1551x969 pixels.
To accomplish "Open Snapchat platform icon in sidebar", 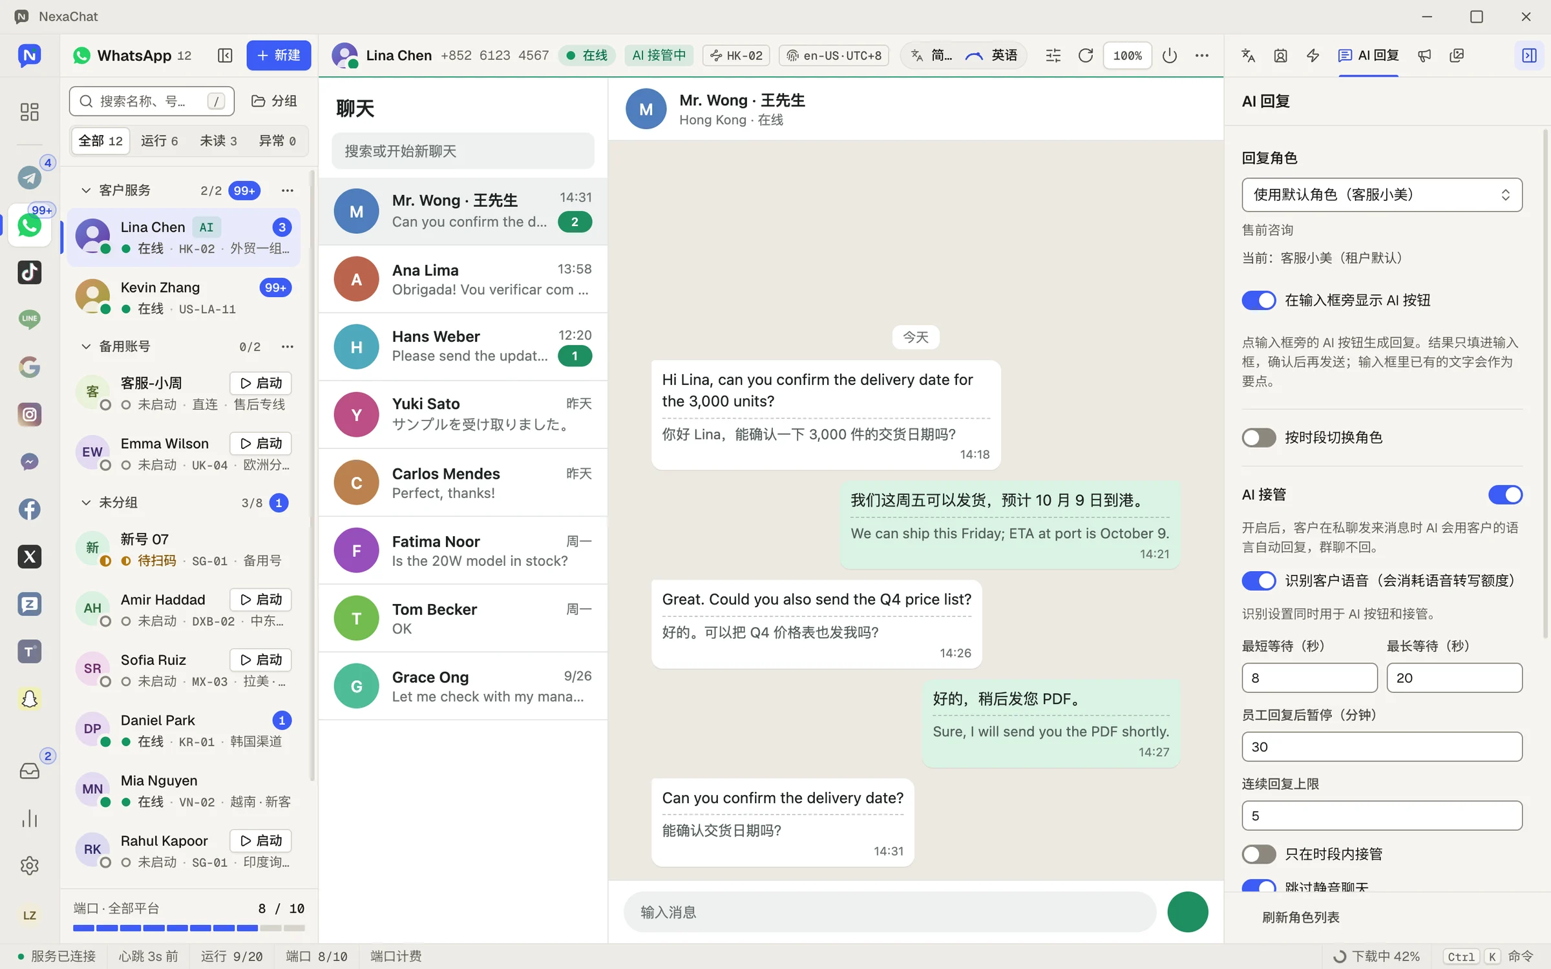I will tap(30, 699).
